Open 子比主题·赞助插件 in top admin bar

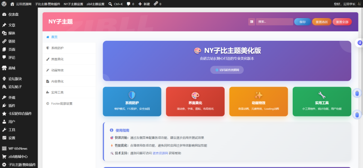[48, 4]
